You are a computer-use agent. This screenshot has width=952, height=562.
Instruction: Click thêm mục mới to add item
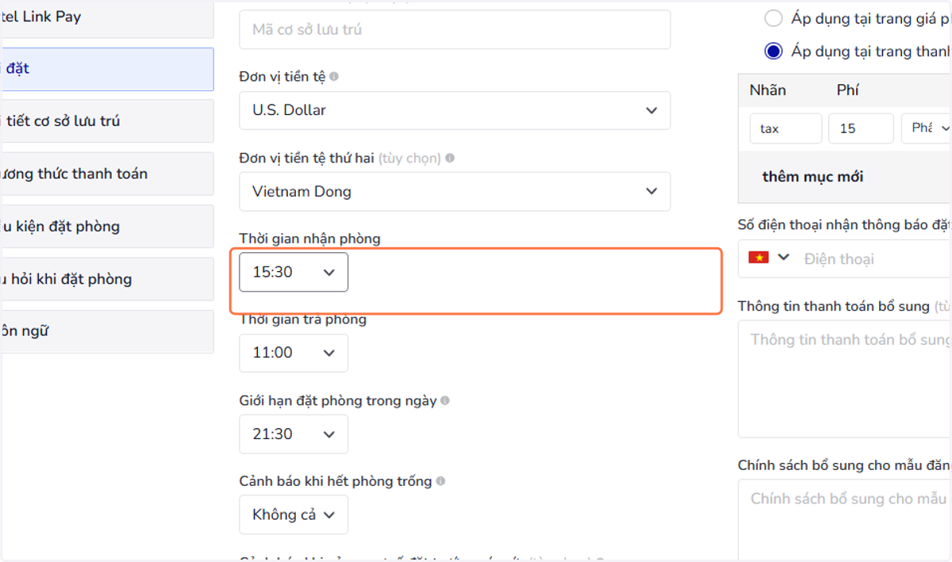click(x=812, y=177)
